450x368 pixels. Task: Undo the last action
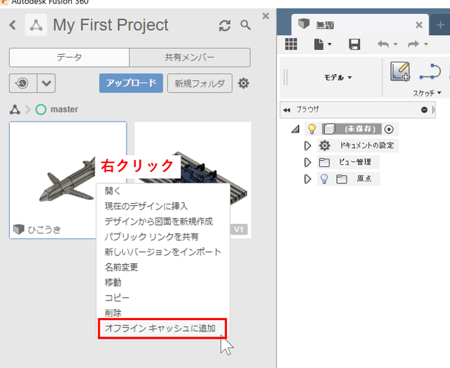(x=383, y=44)
